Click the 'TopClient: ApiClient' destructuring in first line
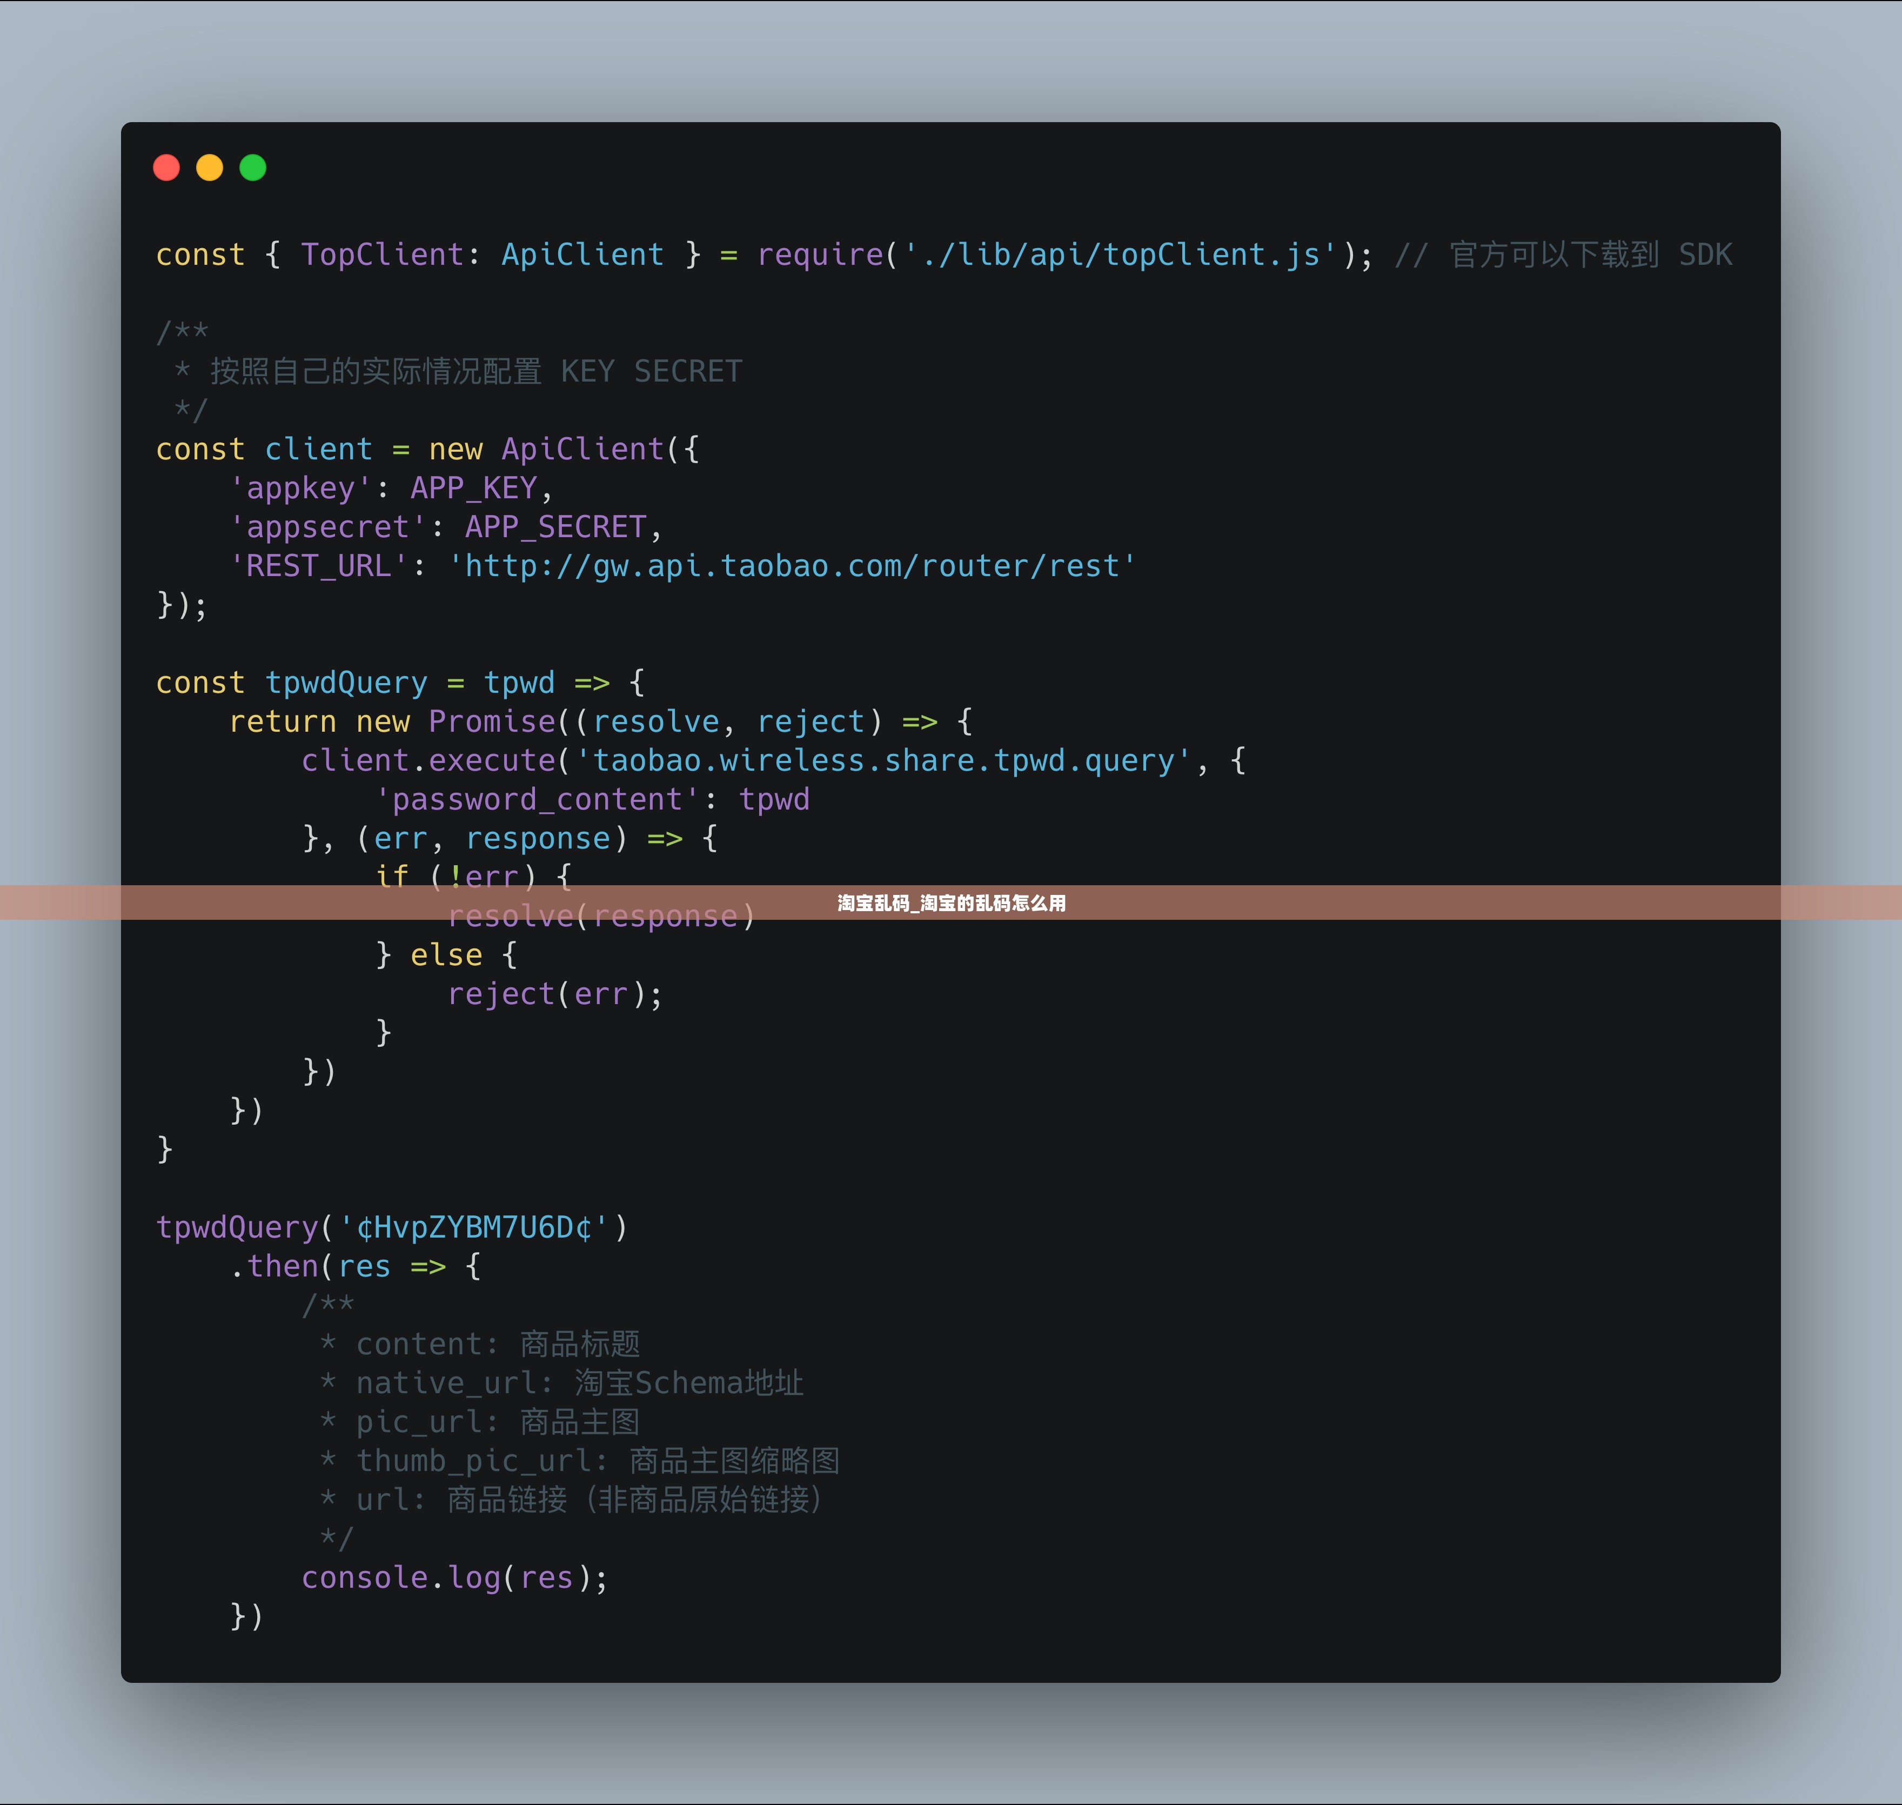This screenshot has width=1902, height=1805. pyautogui.click(x=482, y=255)
